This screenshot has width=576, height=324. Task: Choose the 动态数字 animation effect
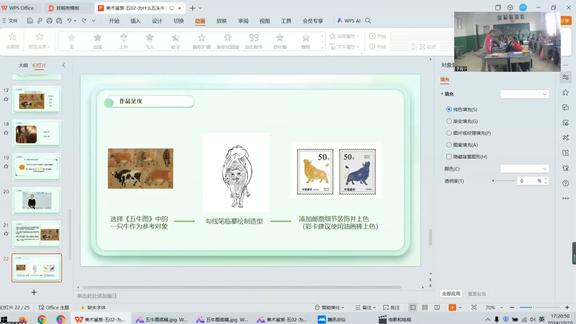(x=254, y=41)
